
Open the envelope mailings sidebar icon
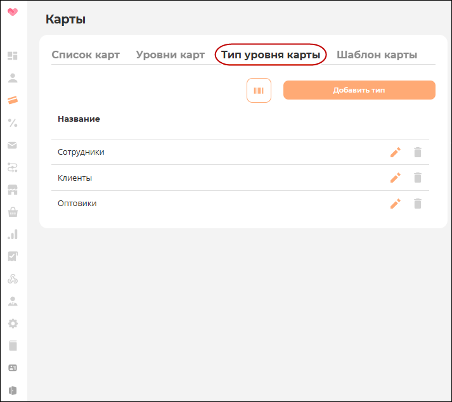pos(13,145)
